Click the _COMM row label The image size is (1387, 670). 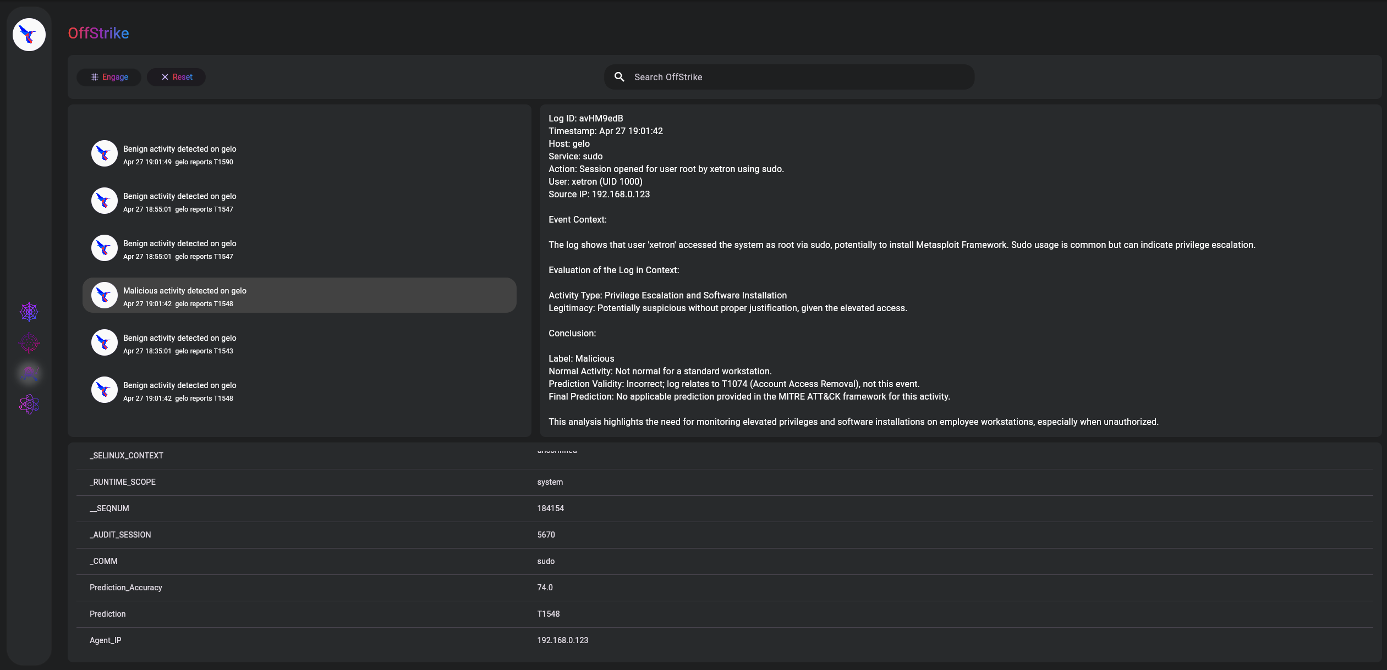click(103, 561)
